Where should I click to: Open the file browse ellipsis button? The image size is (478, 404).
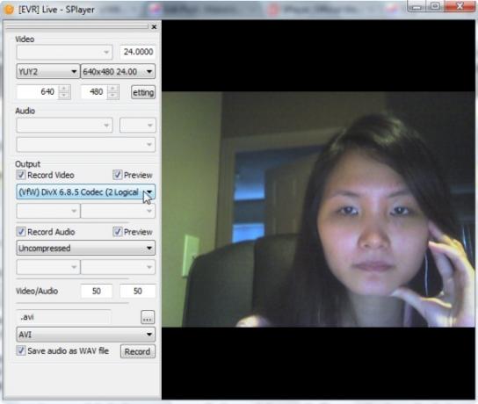[148, 317]
